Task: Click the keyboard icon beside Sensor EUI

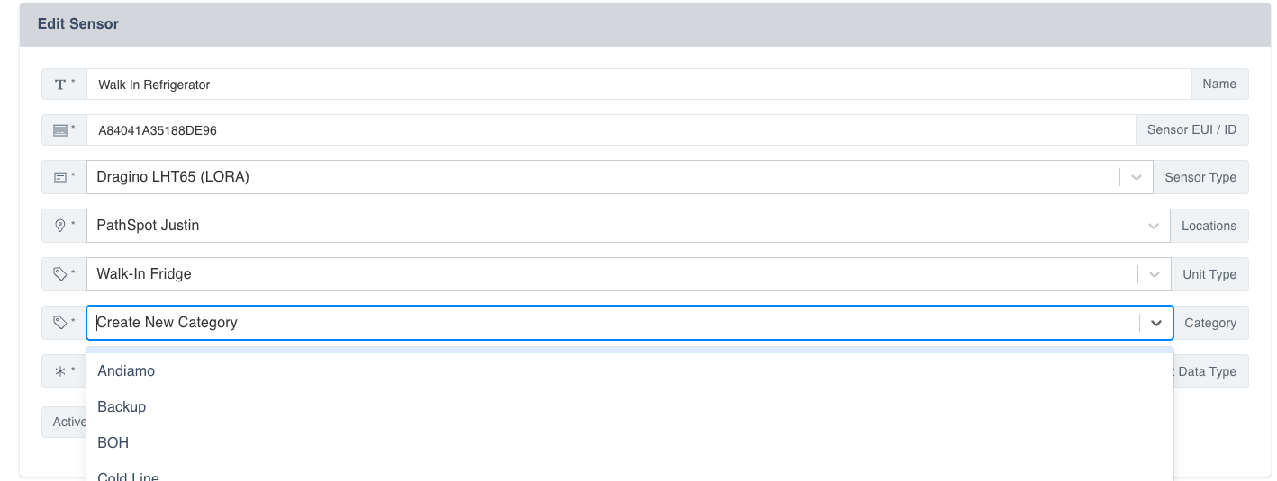Action: tap(60, 130)
